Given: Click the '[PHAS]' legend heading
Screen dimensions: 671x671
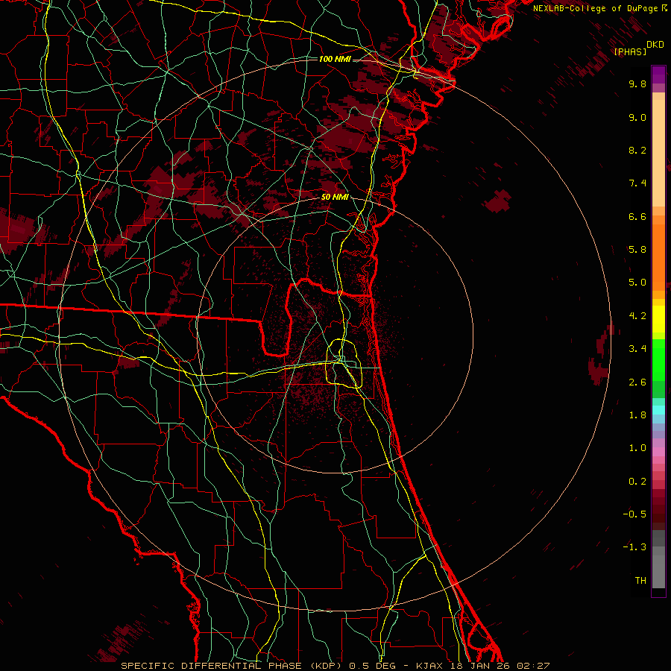Looking at the screenshot, I should (630, 51).
